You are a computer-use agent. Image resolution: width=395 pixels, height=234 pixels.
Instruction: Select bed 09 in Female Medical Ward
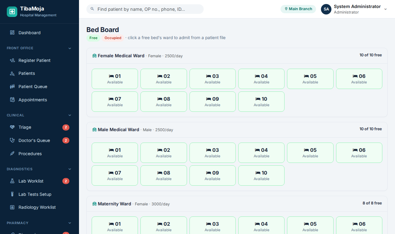pyautogui.click(x=213, y=102)
